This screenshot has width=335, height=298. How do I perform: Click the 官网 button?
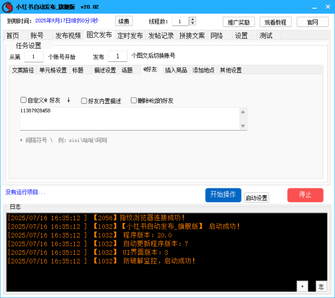(x=313, y=22)
